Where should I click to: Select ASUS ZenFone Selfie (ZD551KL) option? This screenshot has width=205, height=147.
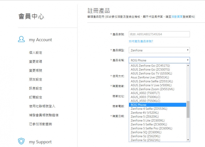pos(157,81)
